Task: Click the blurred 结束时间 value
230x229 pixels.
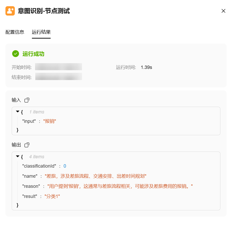Action: [58, 77]
